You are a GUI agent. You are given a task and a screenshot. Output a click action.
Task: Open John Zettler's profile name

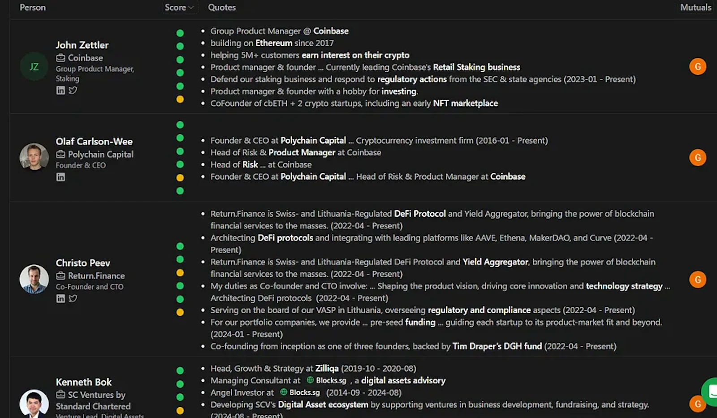(x=82, y=45)
